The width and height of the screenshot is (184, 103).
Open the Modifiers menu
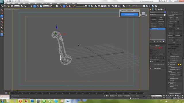[32, 3]
